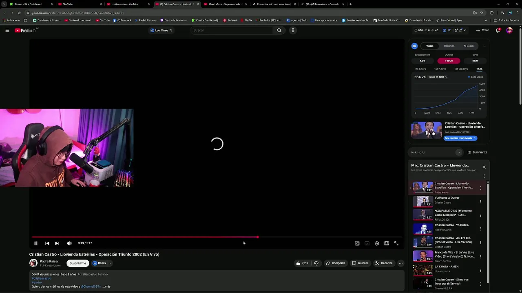Click the Compartir button
Viewport: 522px width, 293px height.
(x=335, y=263)
